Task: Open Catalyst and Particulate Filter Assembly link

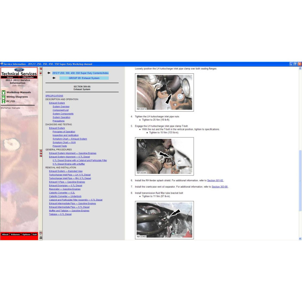Action: click(x=75, y=200)
